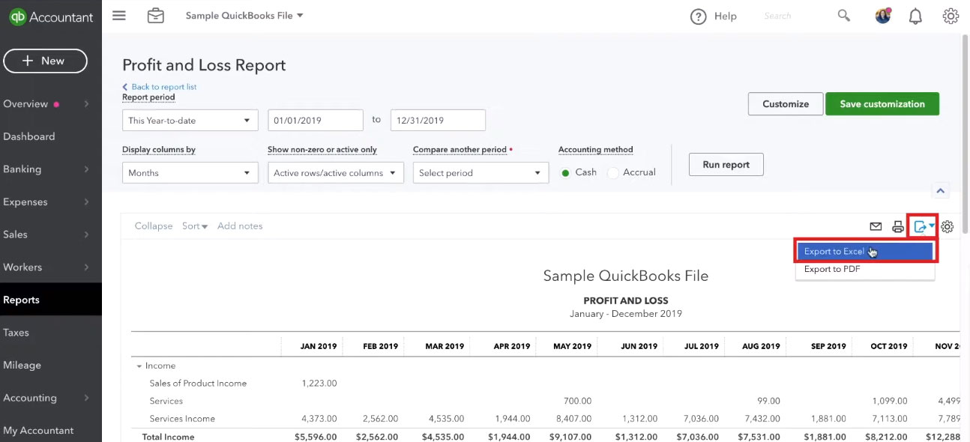Open the This Year-to-date period dropdown
970x442 pixels.
tap(190, 120)
